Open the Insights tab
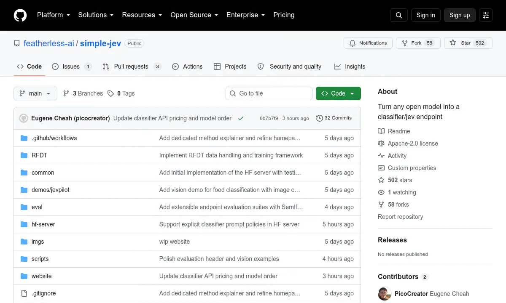506x303 pixels. coord(350,66)
